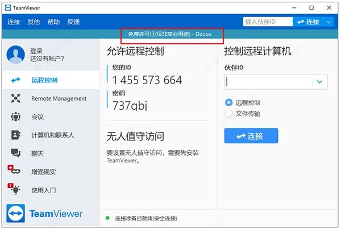The width and height of the screenshot is (341, 229).
Task: Click the user profile avatar icon
Action: click(x=15, y=55)
